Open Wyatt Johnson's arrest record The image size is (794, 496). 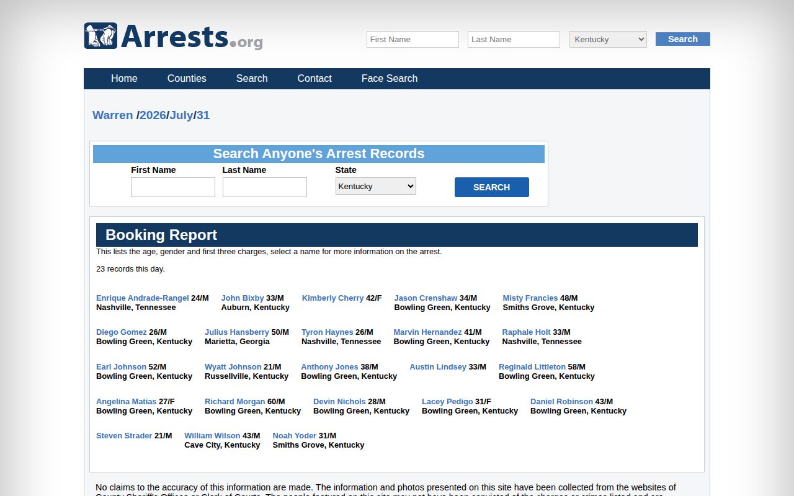coord(233,367)
